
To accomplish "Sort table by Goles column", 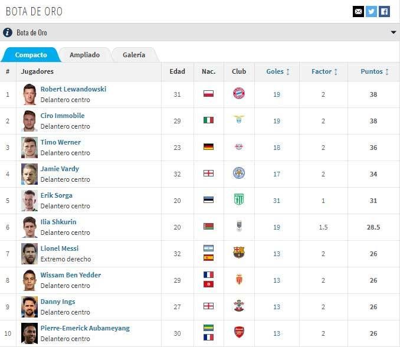I will coord(278,71).
